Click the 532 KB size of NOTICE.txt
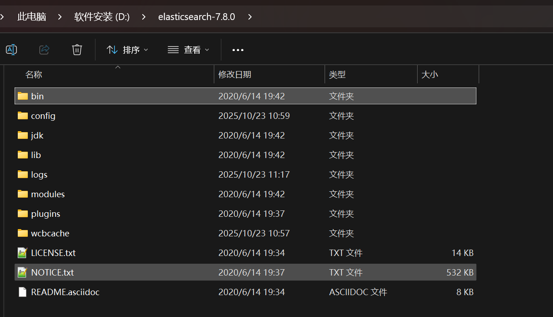Screen dimensions: 553x317 [460, 272]
